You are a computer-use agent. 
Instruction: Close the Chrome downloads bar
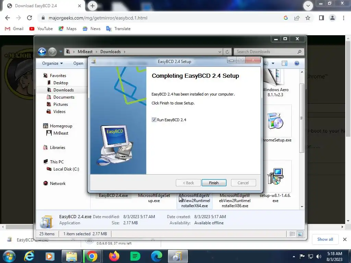[345, 239]
